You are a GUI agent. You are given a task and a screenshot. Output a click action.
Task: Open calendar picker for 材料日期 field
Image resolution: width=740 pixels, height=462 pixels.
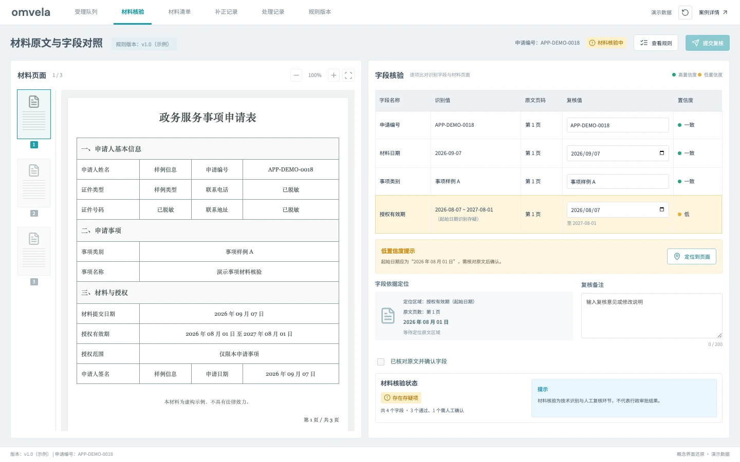click(662, 153)
